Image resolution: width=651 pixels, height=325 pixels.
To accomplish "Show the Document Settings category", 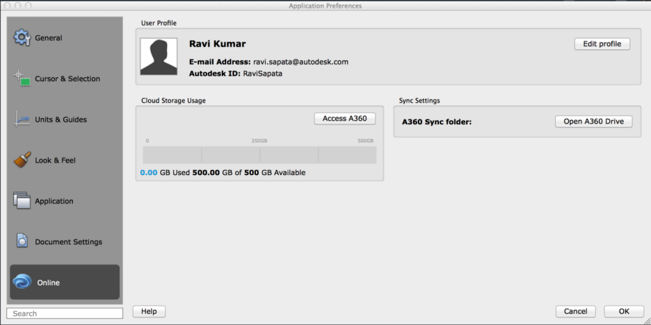I will pos(65,242).
